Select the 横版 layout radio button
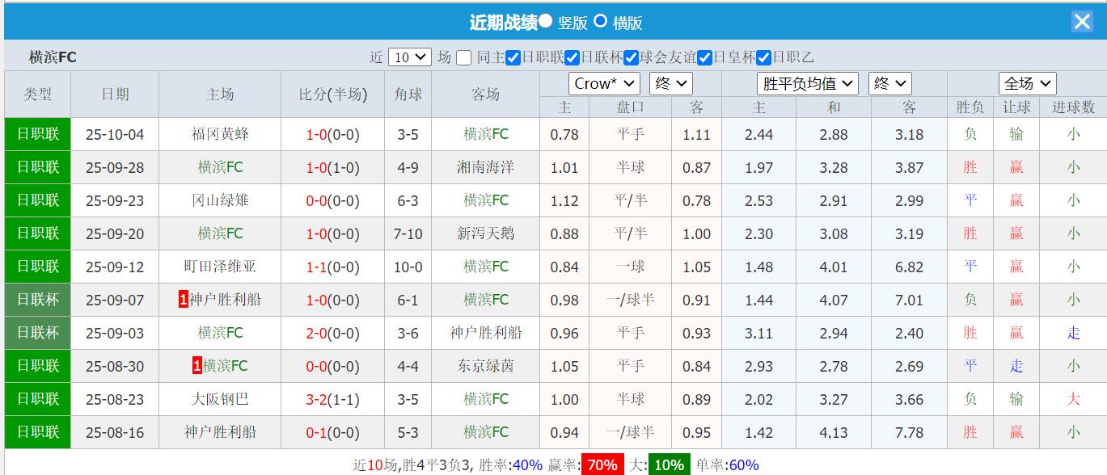The image size is (1107, 475). point(602,21)
